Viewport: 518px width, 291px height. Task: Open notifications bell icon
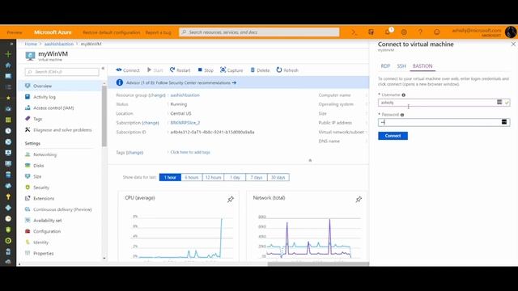pos(388,32)
